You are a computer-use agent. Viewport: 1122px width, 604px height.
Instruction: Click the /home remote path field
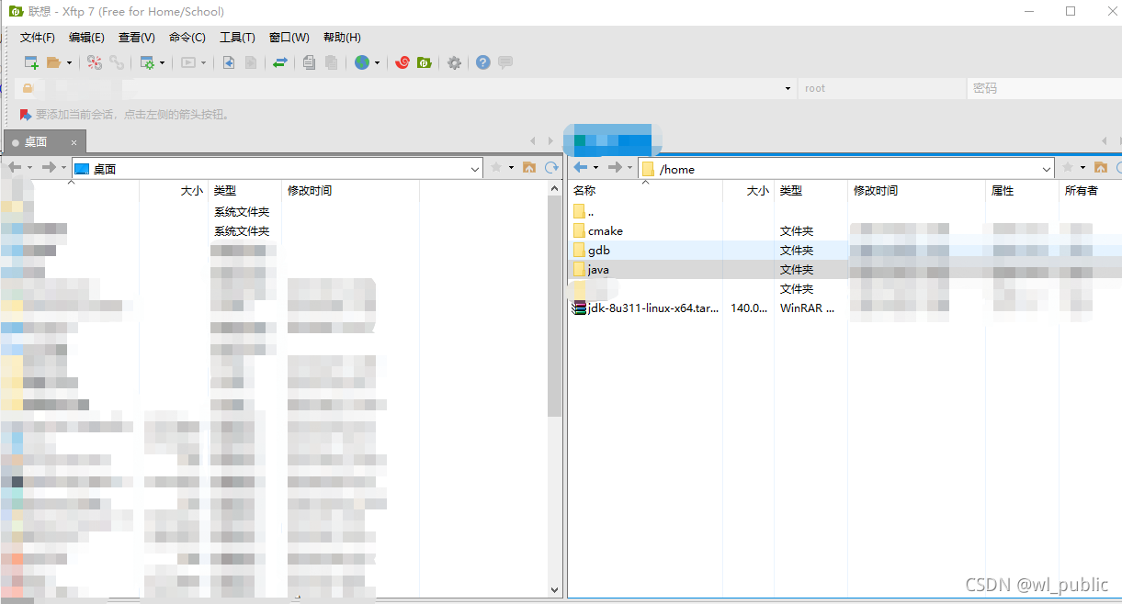coord(845,169)
